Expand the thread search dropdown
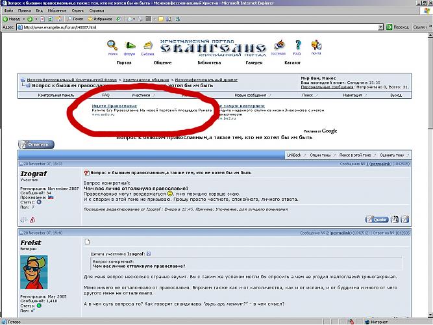 [356, 156]
